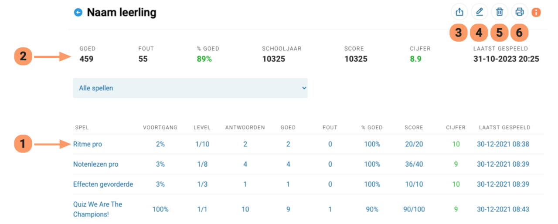The image size is (558, 224).
Task: Open the Alle spellen dropdown
Action: pyautogui.click(x=190, y=88)
